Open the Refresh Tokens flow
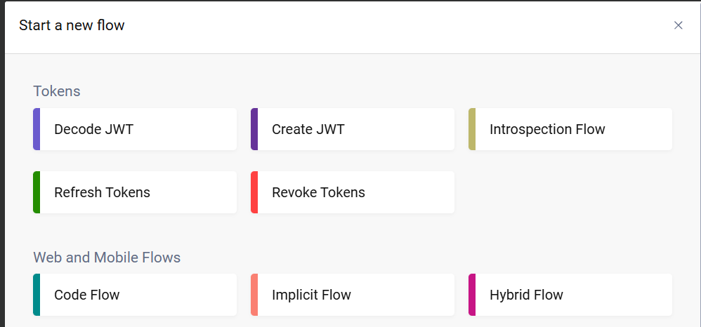701x327 pixels. pyautogui.click(x=135, y=192)
